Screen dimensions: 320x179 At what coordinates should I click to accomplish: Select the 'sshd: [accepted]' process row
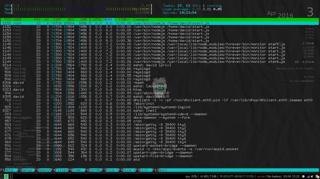160,86
